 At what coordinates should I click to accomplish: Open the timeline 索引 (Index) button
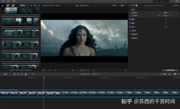tap(6, 74)
